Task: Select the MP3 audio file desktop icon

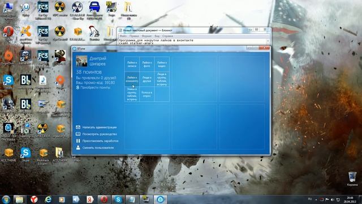Action: (x=43, y=84)
